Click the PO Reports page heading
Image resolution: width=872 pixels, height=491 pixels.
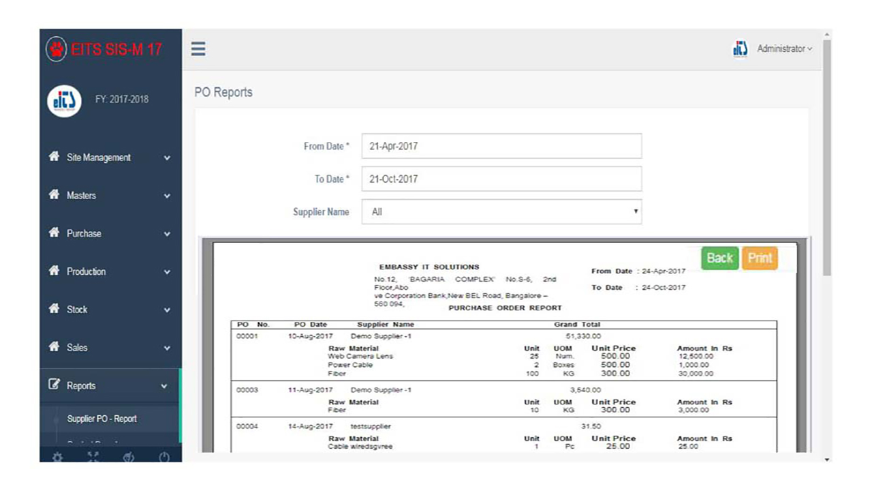pyautogui.click(x=223, y=92)
